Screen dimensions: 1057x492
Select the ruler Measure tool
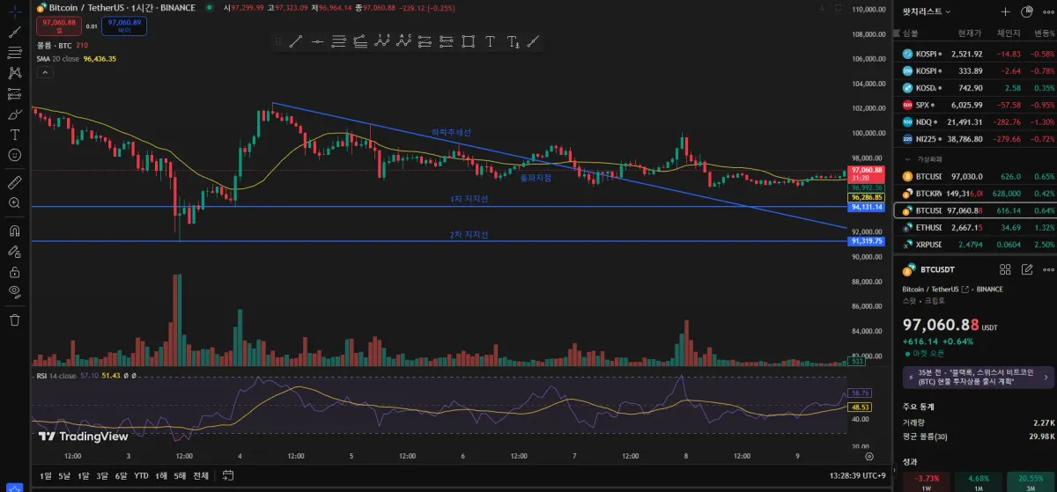point(14,183)
